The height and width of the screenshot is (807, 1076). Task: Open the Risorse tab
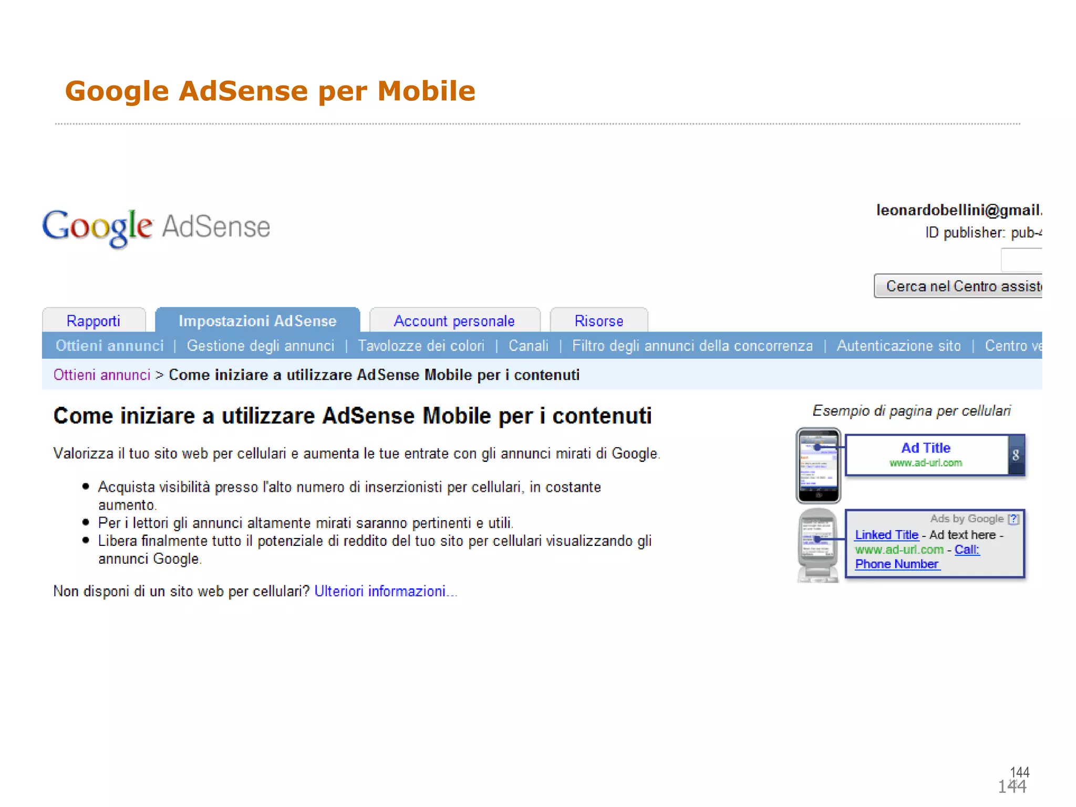[599, 320]
